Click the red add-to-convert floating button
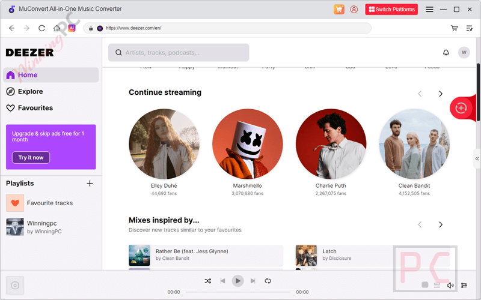 point(461,108)
